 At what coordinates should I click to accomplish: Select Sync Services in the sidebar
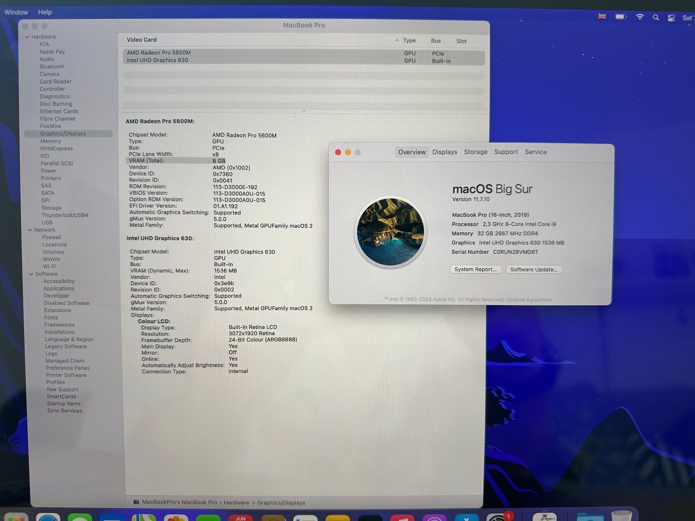(x=64, y=411)
